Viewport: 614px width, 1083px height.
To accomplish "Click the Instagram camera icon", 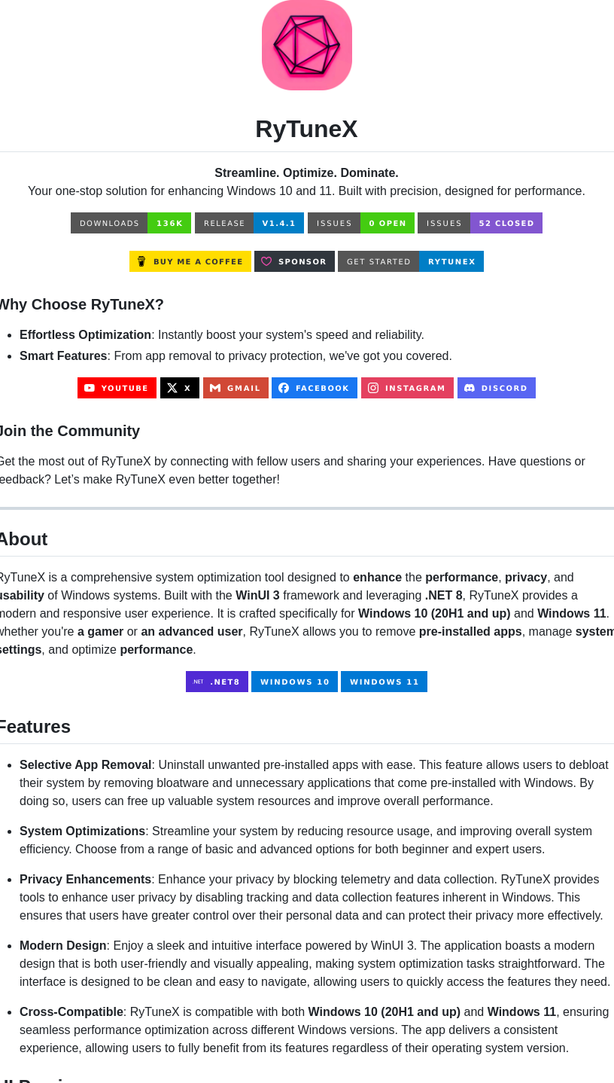I will (373, 388).
